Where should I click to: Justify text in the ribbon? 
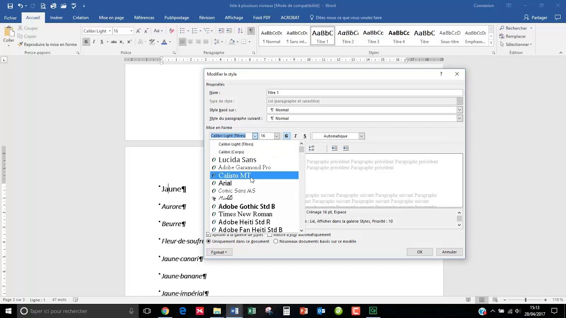pos(206,42)
